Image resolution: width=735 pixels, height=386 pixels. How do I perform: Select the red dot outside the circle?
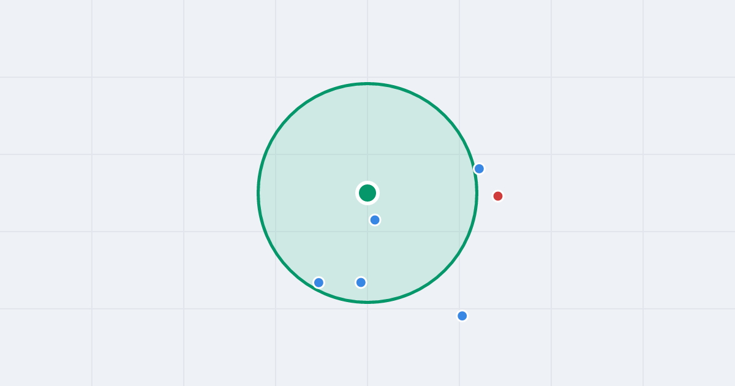coord(498,196)
